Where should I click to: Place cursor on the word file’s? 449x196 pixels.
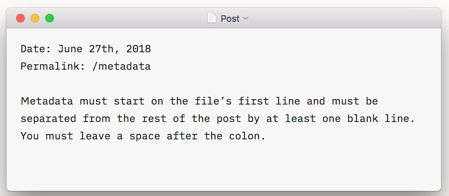pyautogui.click(x=213, y=101)
